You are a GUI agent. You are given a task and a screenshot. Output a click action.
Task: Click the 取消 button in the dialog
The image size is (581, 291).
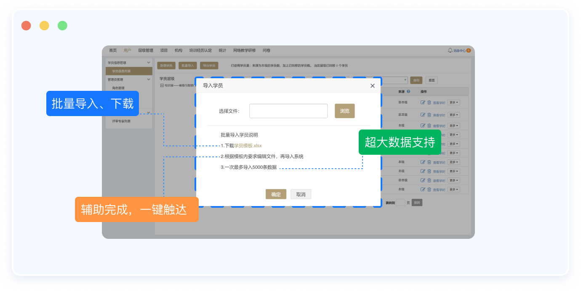tap(301, 194)
